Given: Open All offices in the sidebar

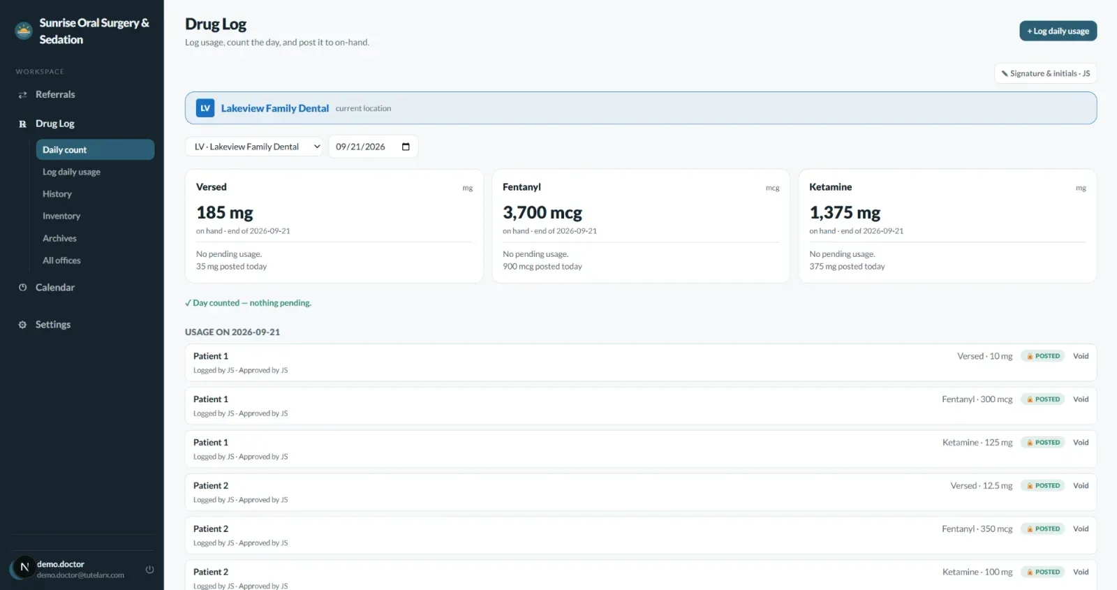Looking at the screenshot, I should [x=61, y=260].
